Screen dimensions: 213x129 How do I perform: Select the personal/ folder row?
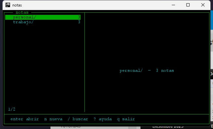coord(43,17)
